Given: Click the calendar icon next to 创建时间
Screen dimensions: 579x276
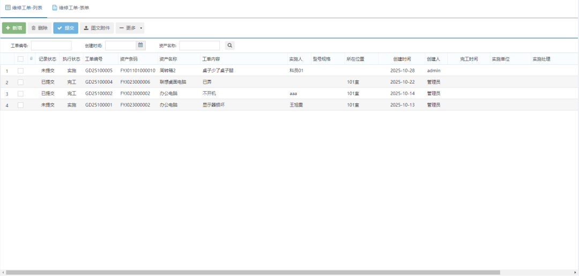Looking at the screenshot, I should [140, 46].
